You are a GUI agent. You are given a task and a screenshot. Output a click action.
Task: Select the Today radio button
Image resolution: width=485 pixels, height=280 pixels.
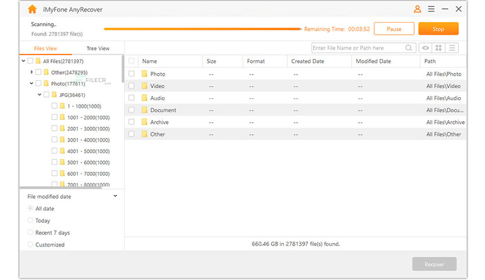(x=30, y=220)
